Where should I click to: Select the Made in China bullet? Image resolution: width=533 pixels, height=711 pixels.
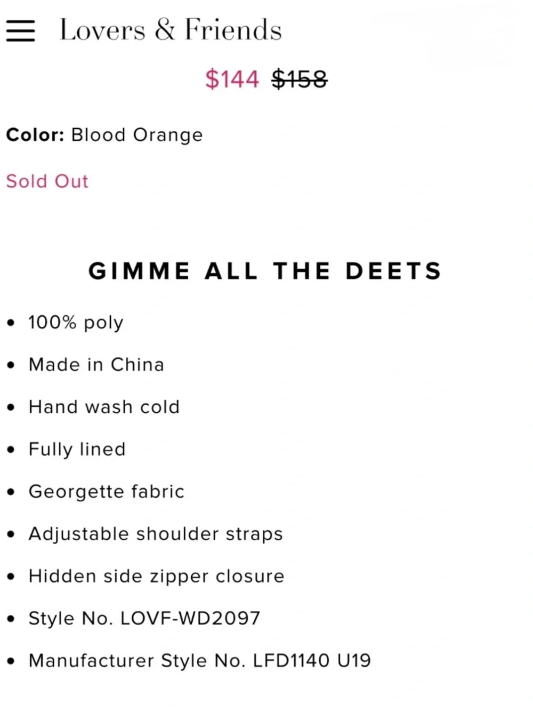[96, 364]
